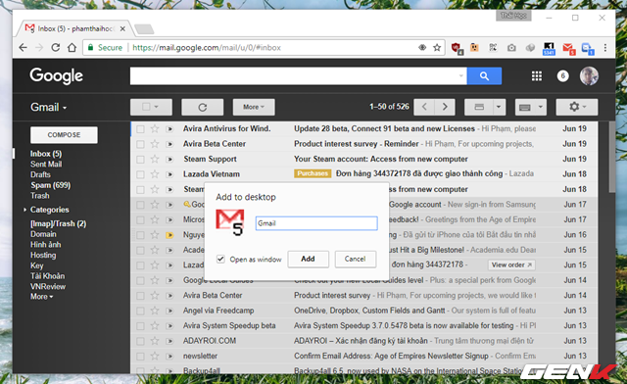The width and height of the screenshot is (627, 384).
Task: Open the VNReview label
Action: click(x=48, y=286)
